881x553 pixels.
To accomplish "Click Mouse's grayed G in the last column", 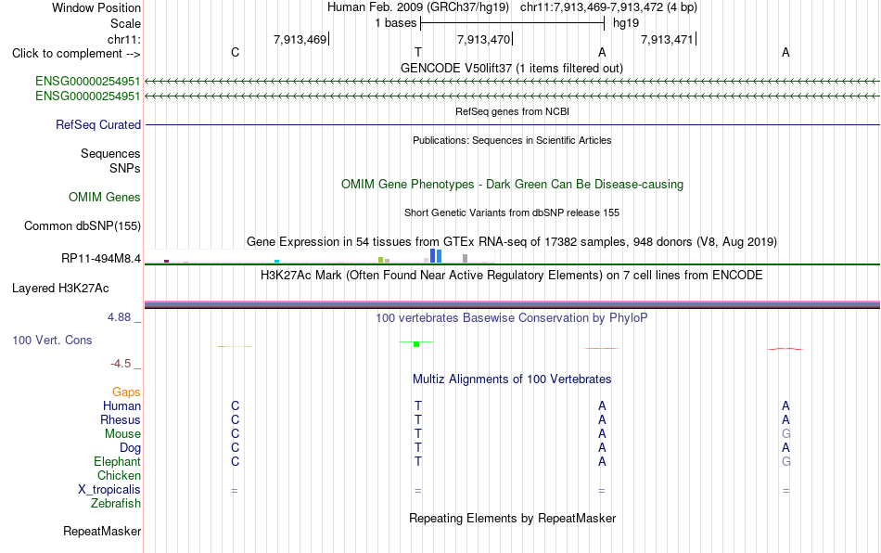I will (x=785, y=434).
